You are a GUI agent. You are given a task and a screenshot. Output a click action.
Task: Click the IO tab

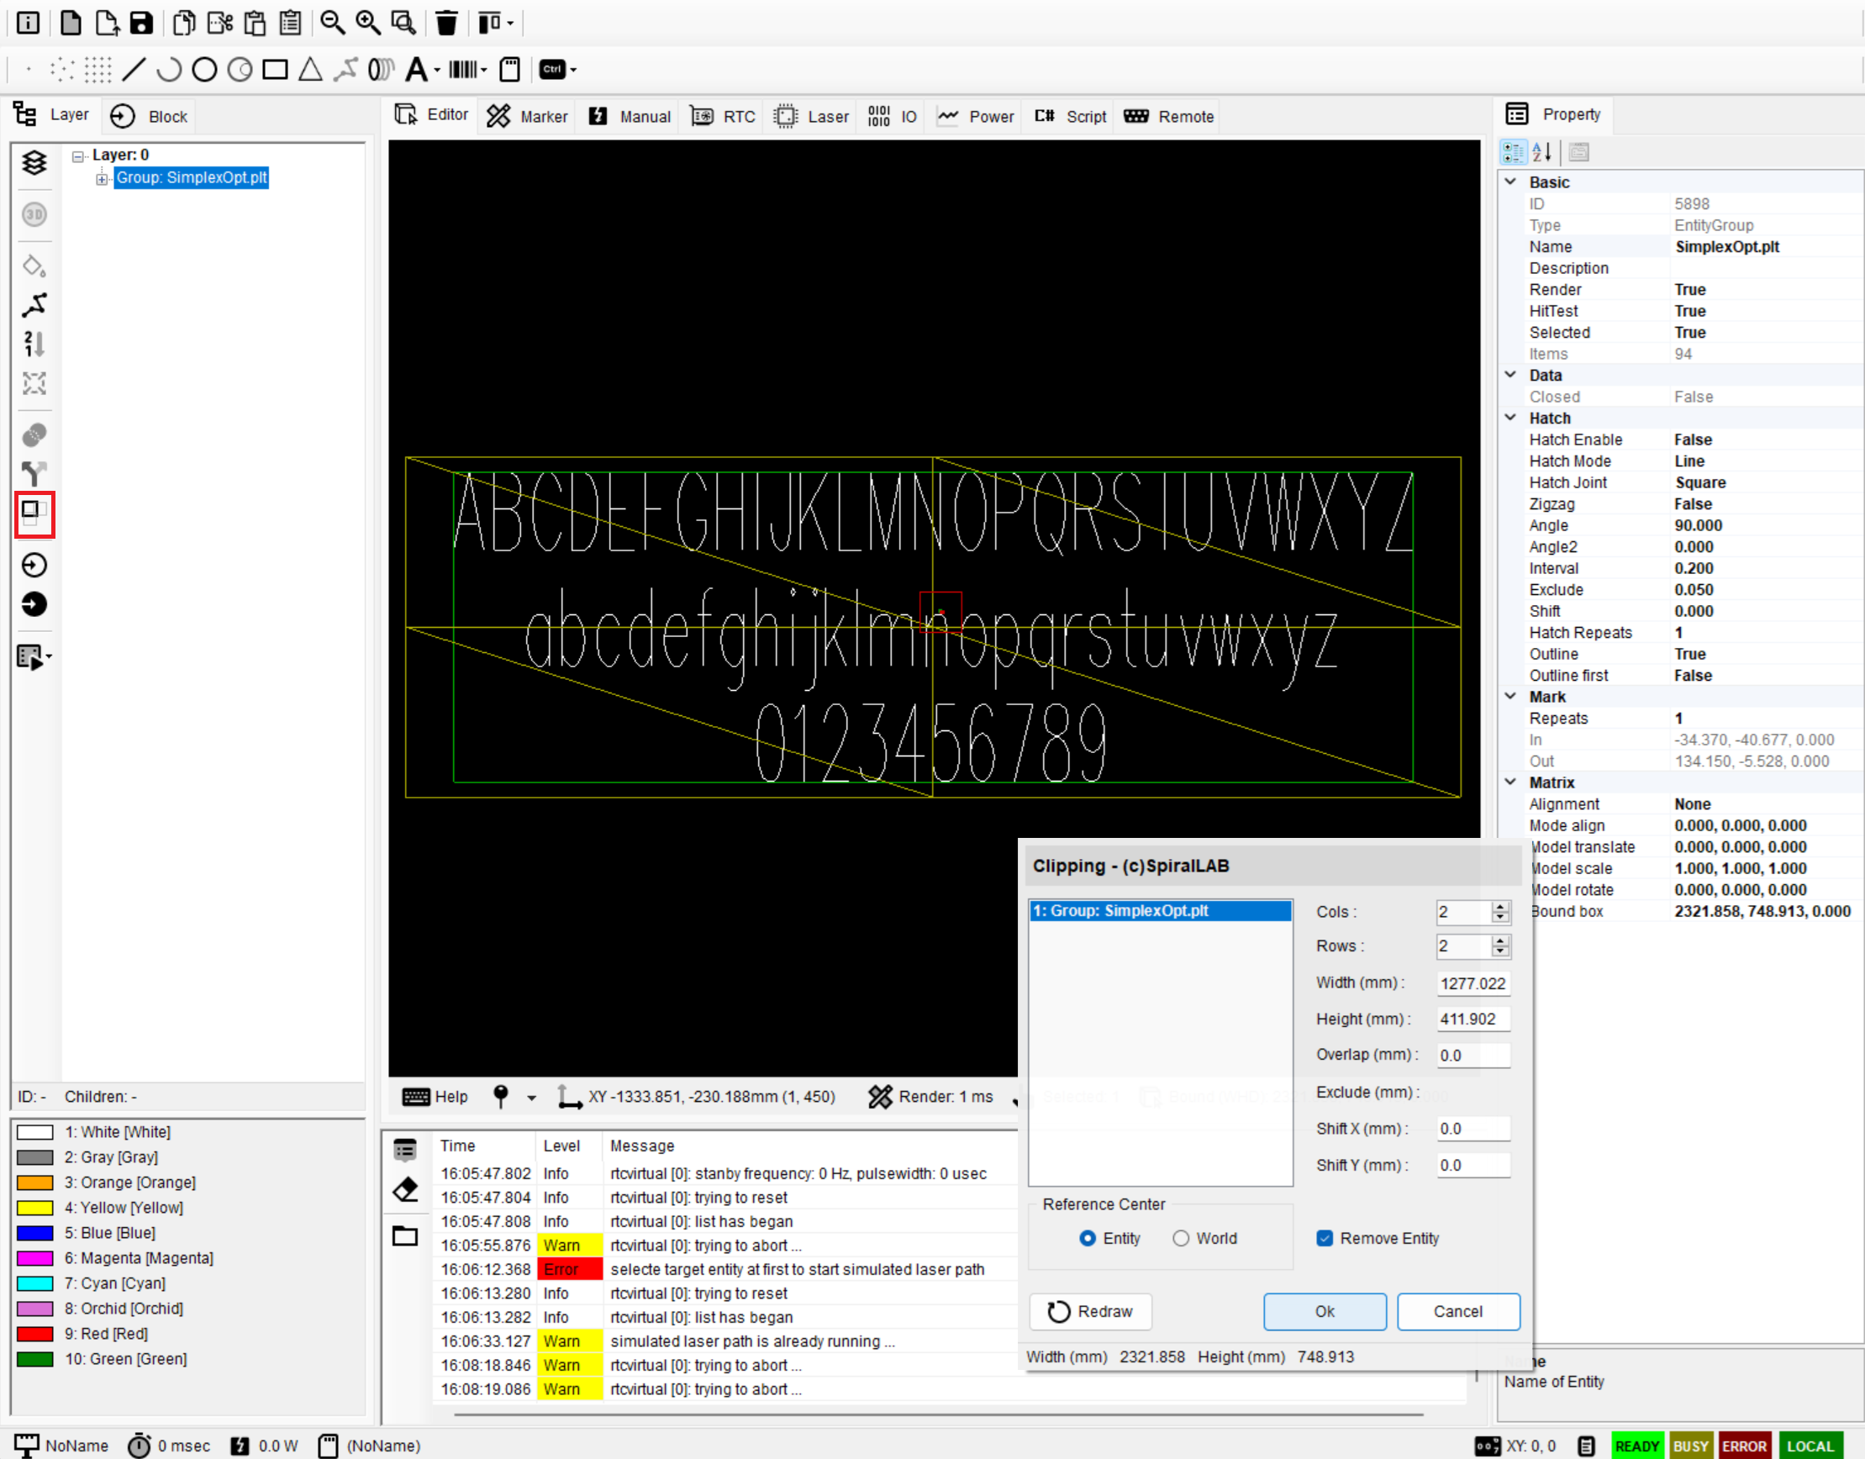(893, 116)
